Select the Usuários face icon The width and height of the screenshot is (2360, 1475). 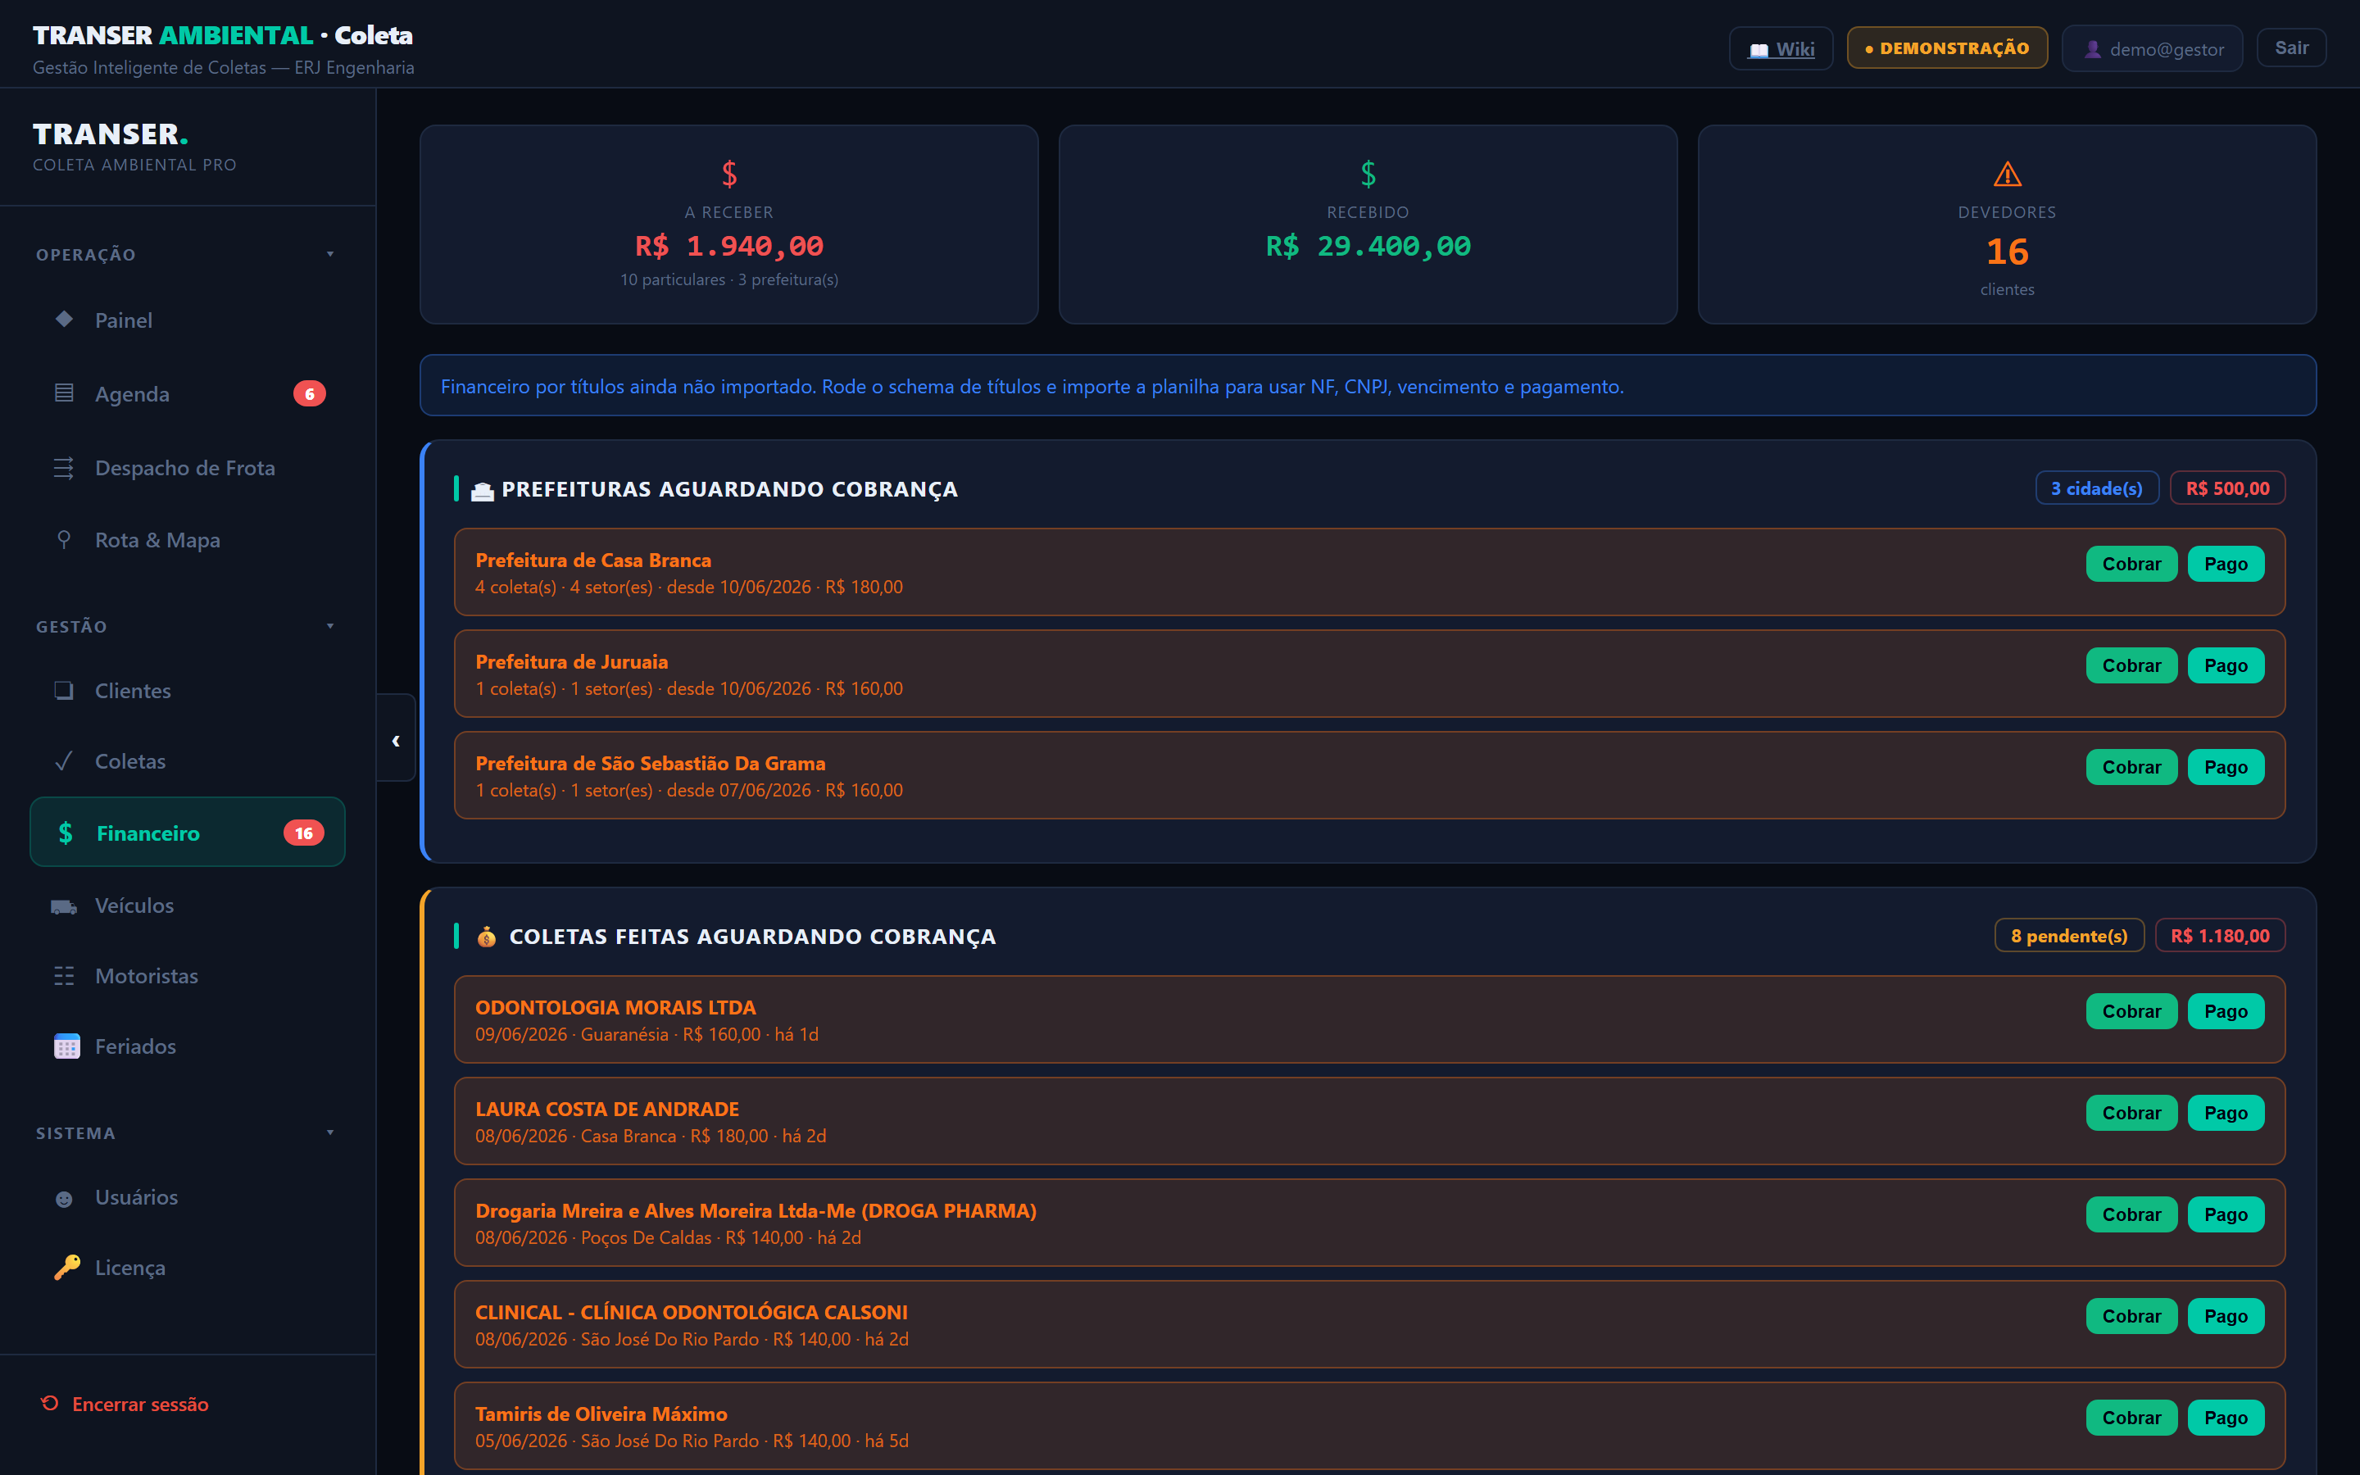pyautogui.click(x=65, y=1198)
